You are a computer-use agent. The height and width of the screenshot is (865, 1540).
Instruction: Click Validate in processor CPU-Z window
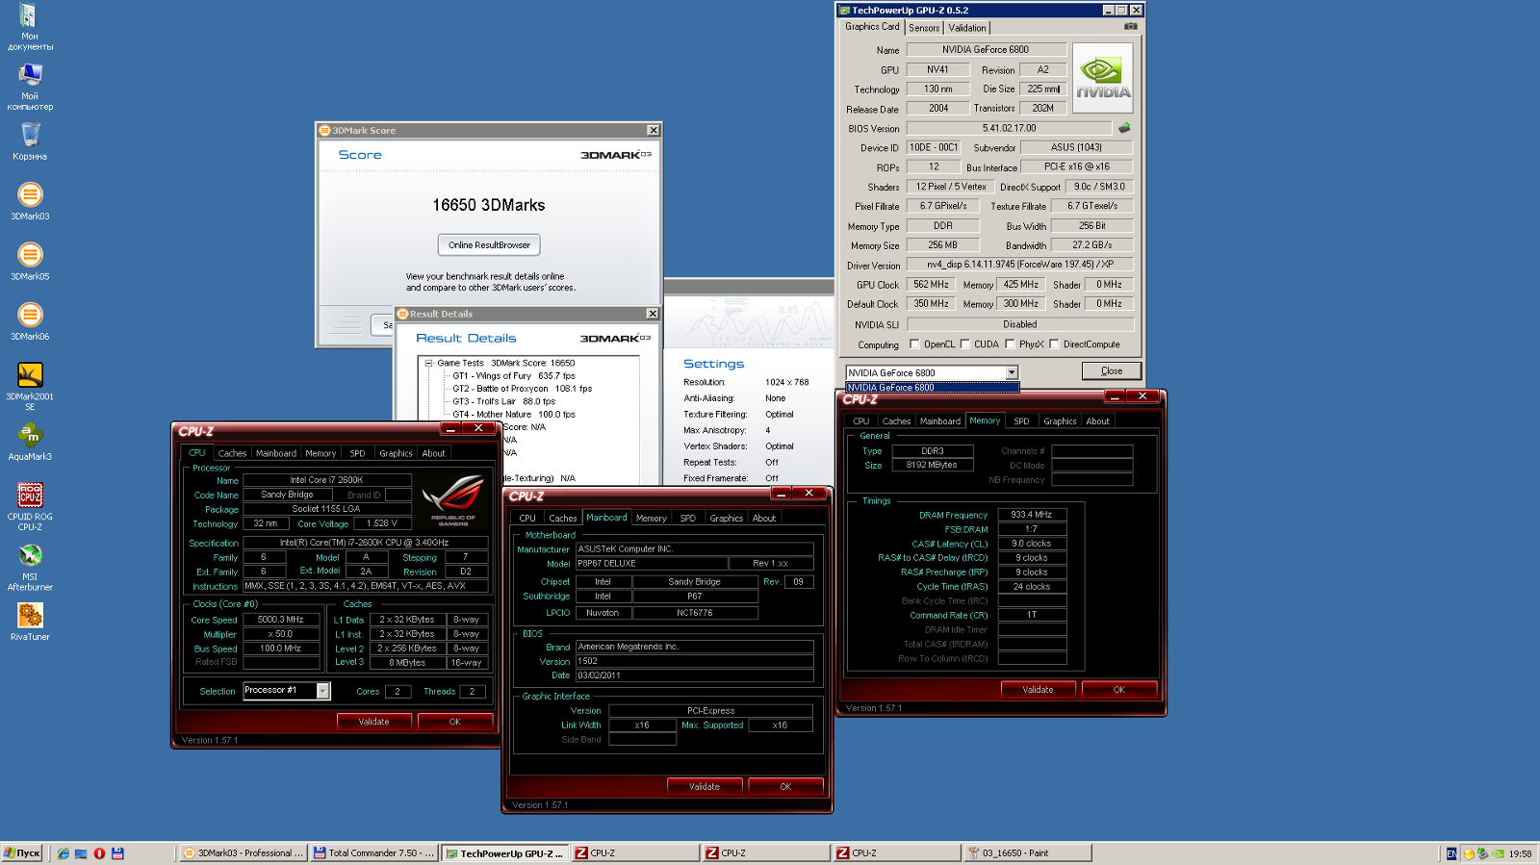[x=374, y=722]
